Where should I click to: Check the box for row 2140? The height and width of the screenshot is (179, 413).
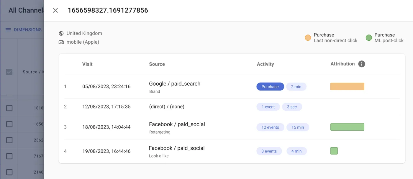click(x=9, y=172)
